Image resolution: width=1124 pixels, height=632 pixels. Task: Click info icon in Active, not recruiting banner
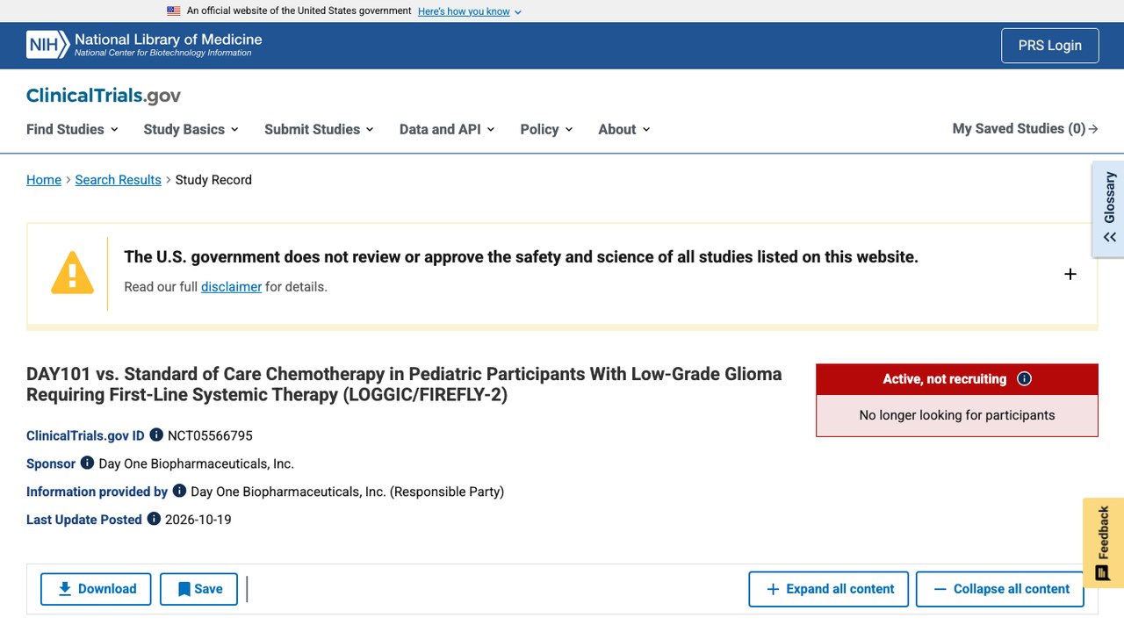1024,379
